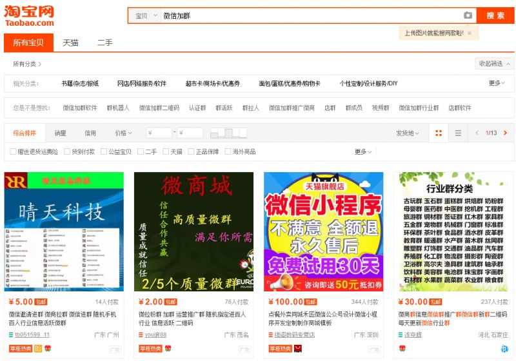Click the maximum price input
The width and height of the screenshot is (516, 361).
click(190, 133)
